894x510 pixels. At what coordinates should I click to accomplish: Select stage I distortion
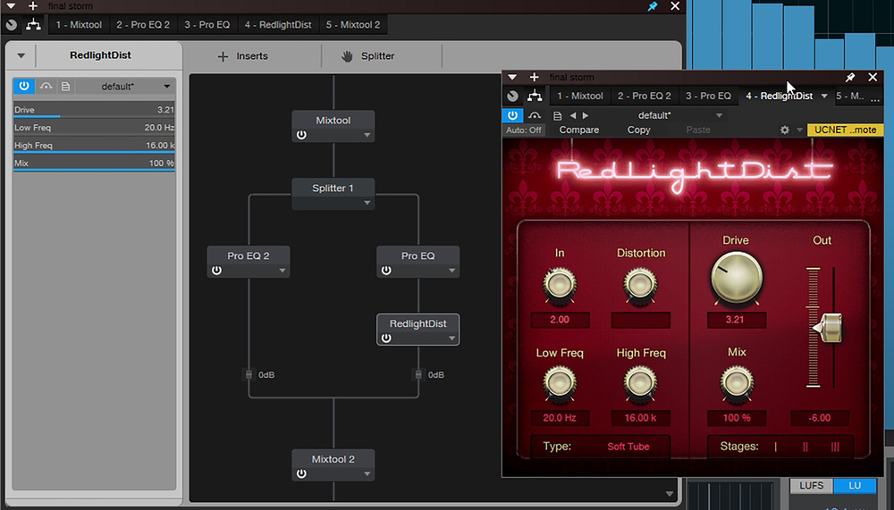(775, 447)
